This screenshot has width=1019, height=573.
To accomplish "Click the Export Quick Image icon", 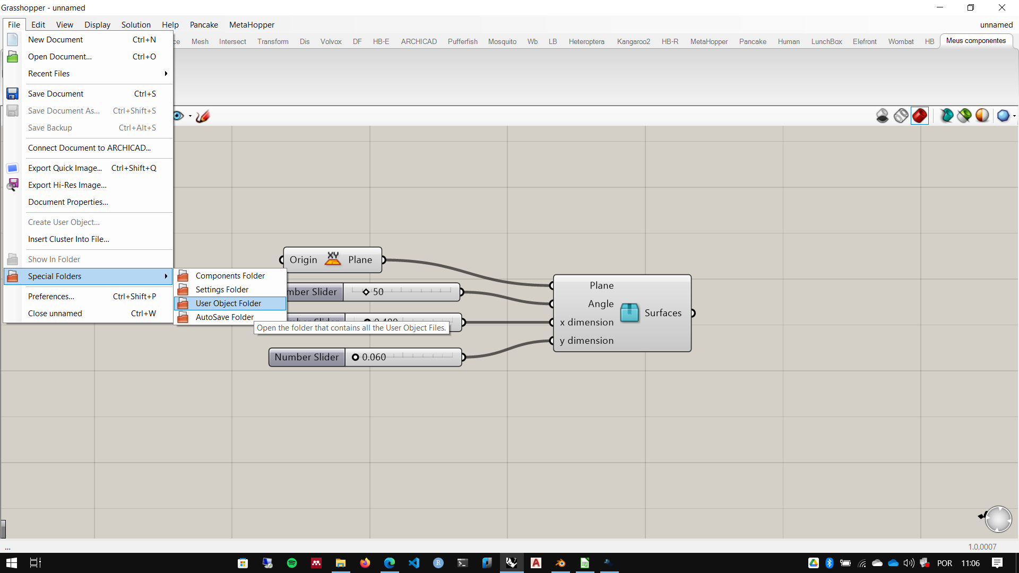I will (x=13, y=168).
